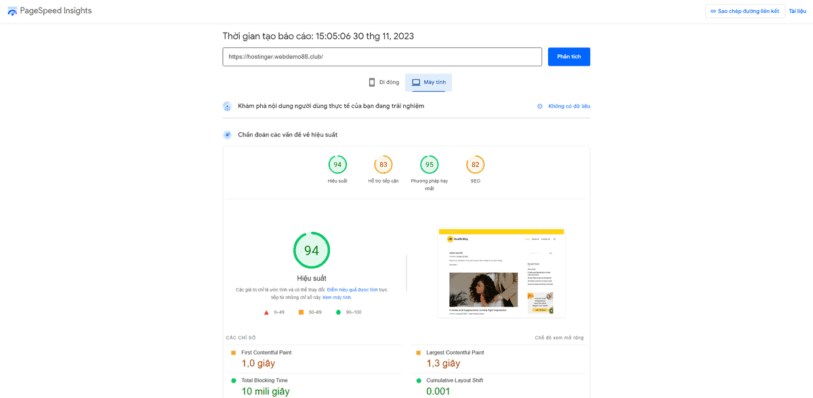
Task: Click the orange square 50–89 legend icon
Action: 301,312
